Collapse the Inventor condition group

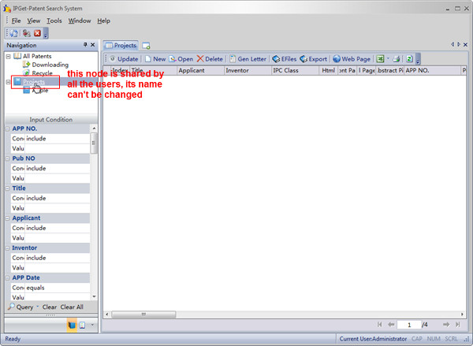(8, 248)
